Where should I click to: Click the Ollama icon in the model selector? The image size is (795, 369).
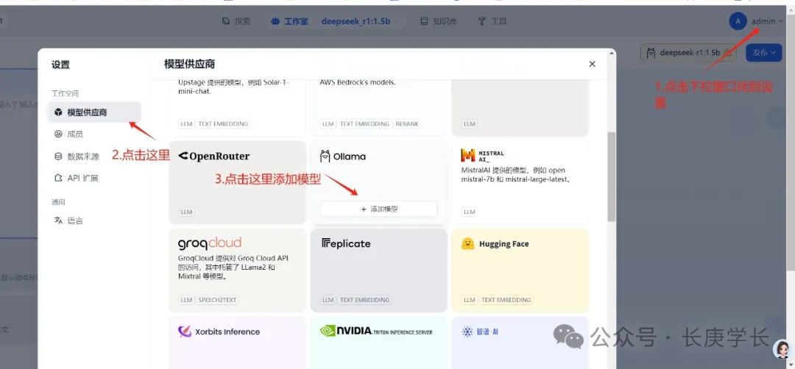[x=651, y=52]
